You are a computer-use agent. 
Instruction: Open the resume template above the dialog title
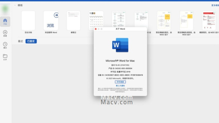coord(119,19)
